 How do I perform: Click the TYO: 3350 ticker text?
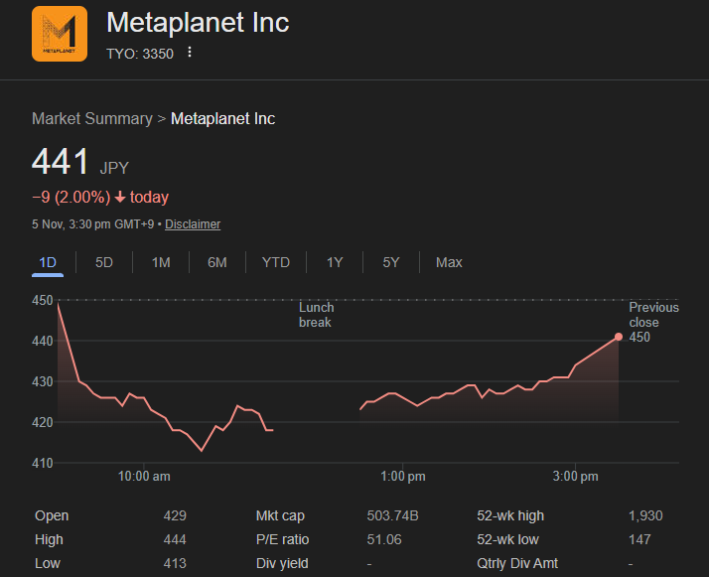click(139, 54)
